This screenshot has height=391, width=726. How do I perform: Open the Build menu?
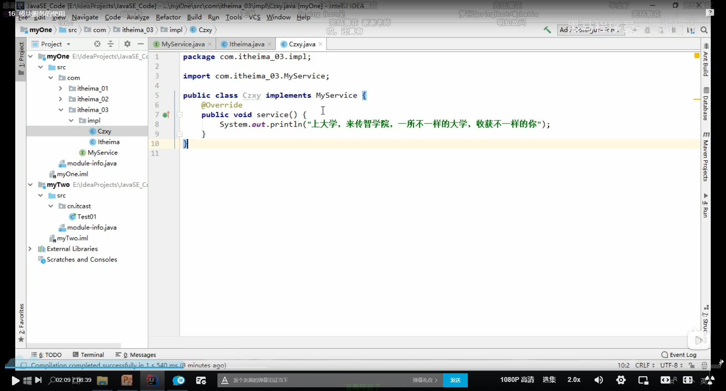(194, 17)
